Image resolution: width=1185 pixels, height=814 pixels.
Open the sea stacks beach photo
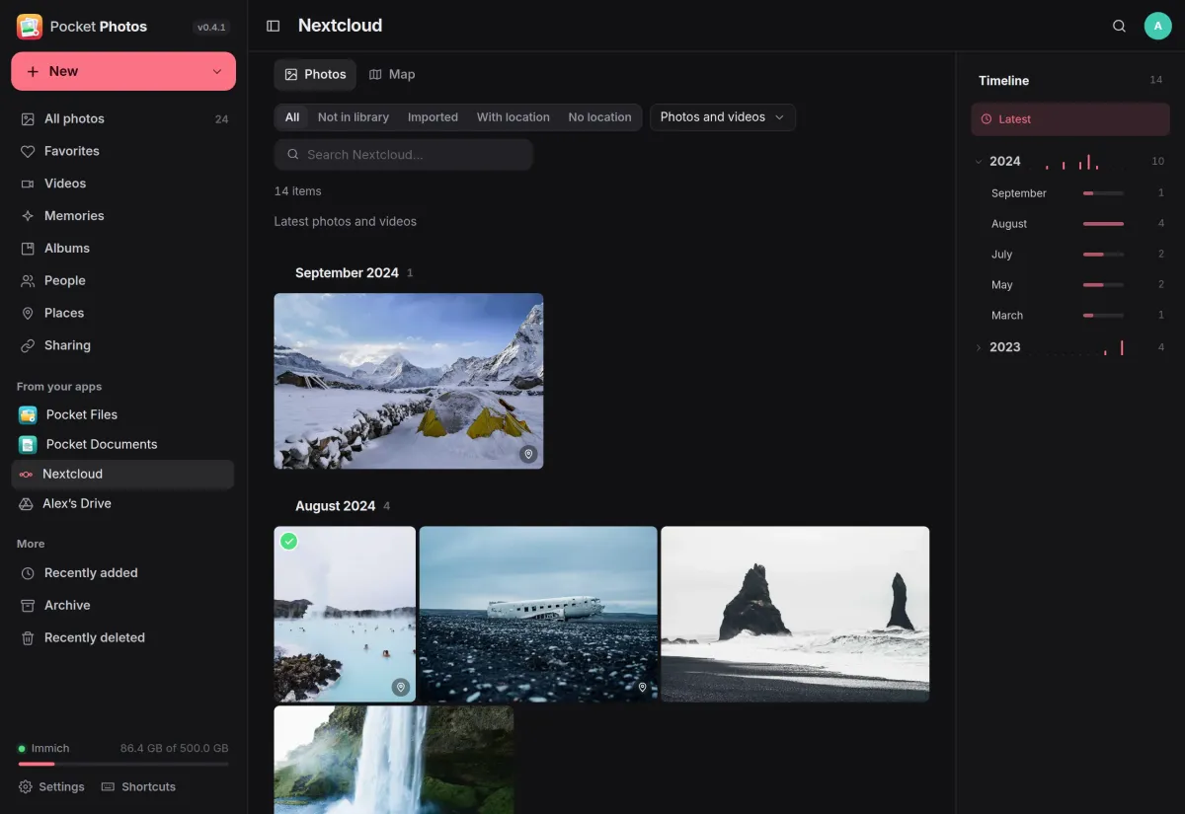tap(795, 614)
